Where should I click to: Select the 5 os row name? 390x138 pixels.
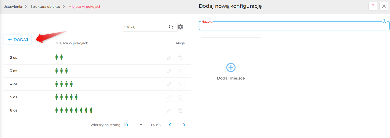tap(14, 97)
